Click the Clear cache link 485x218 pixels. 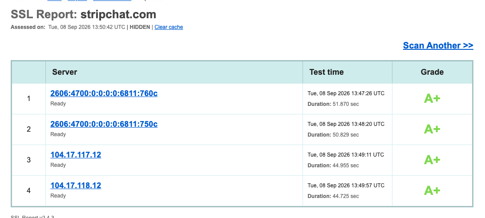coord(169,27)
